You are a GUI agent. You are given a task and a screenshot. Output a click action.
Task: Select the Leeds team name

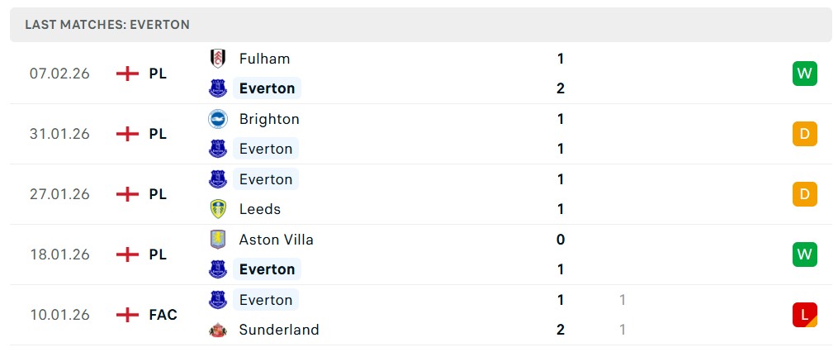(x=260, y=209)
